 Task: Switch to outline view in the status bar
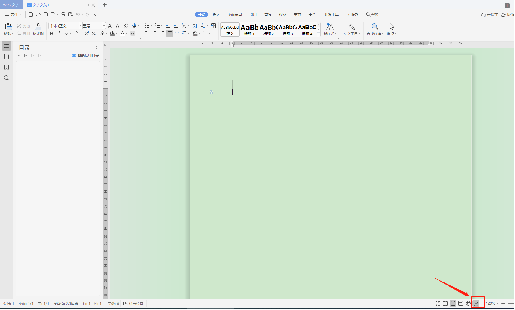pos(461,303)
